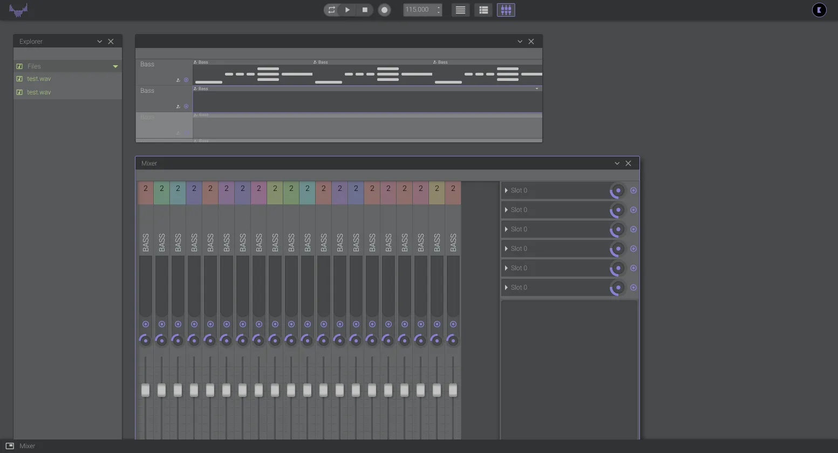Click the Mixer window icon in the bottom bar

click(10, 446)
